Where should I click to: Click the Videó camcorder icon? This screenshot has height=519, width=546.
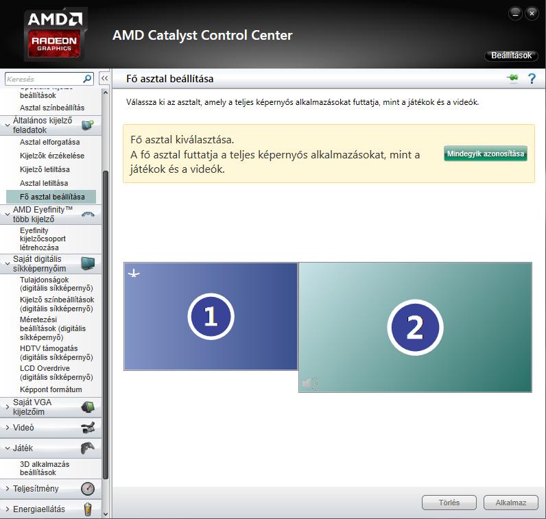coord(88,428)
